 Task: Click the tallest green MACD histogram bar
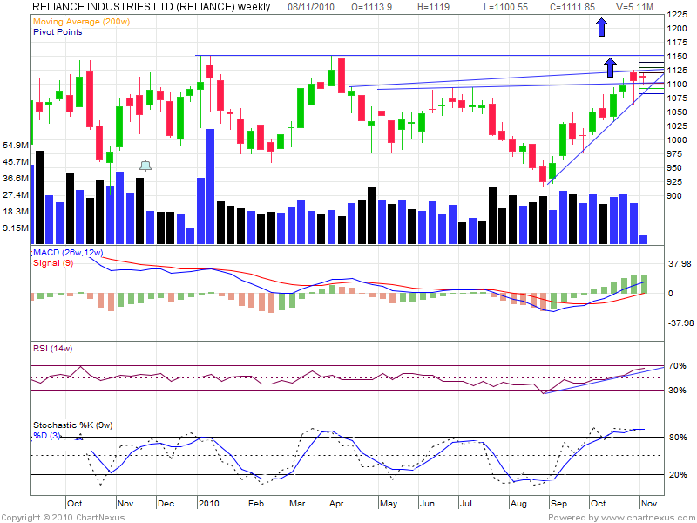[x=644, y=283]
